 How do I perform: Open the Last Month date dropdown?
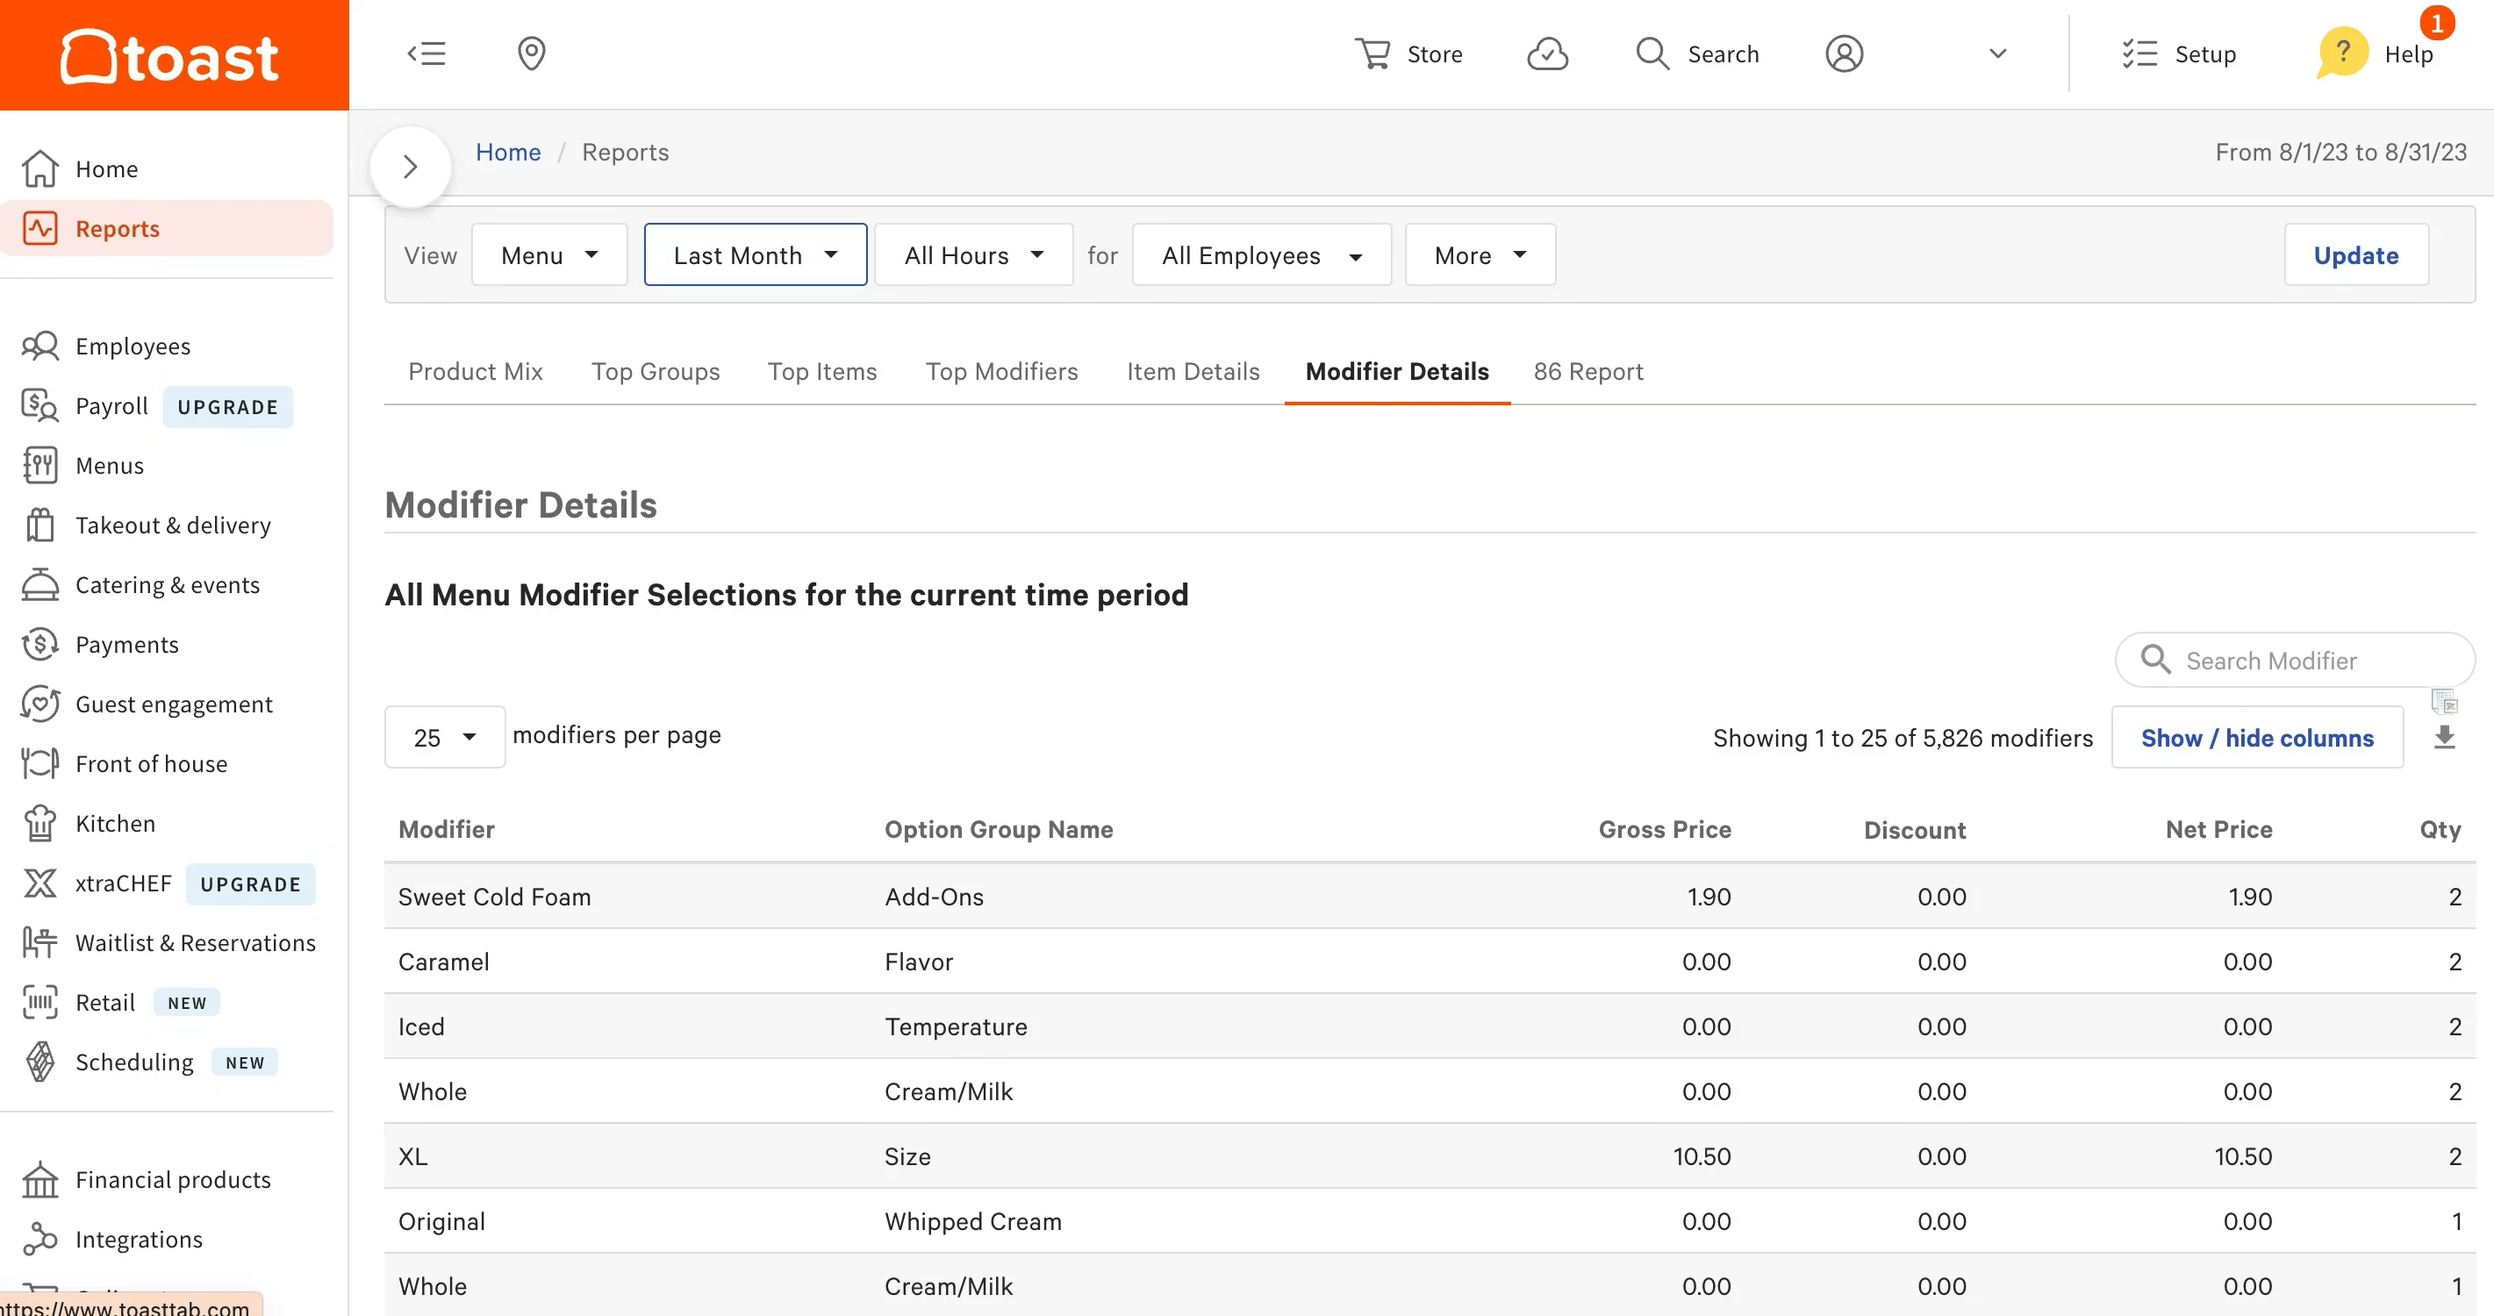point(756,254)
